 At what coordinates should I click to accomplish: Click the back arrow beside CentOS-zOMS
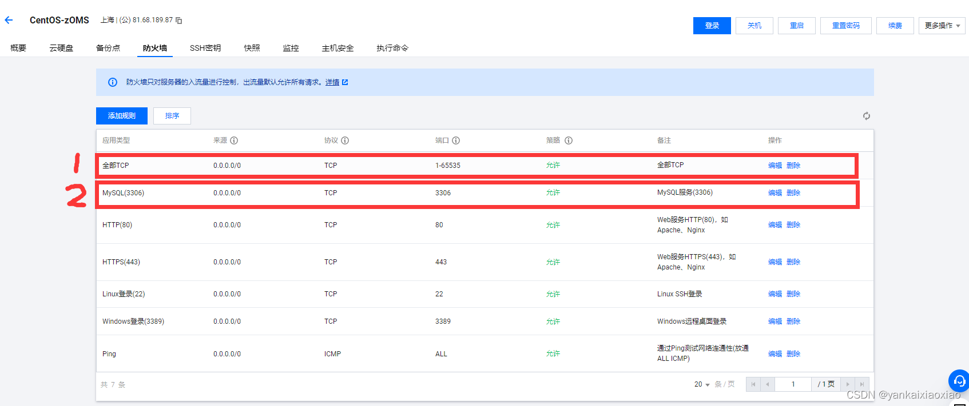point(9,20)
